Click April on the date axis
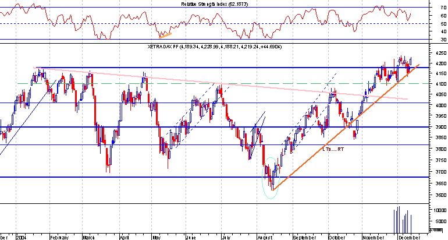This screenshot has height=240, width=448. tap(125, 238)
